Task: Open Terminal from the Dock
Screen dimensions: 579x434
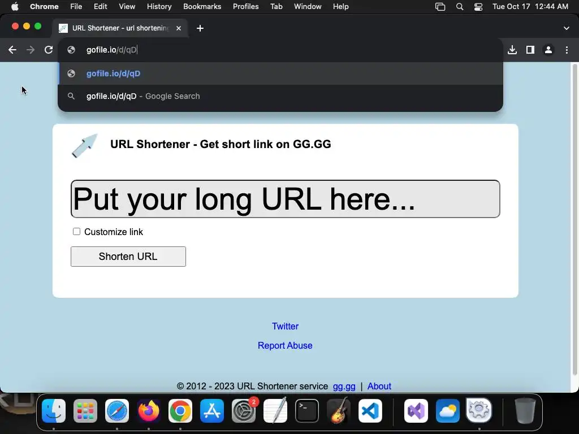Action: [x=307, y=411]
